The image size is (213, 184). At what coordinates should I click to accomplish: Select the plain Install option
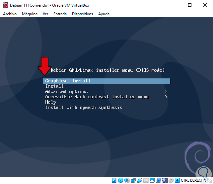[x=55, y=86]
